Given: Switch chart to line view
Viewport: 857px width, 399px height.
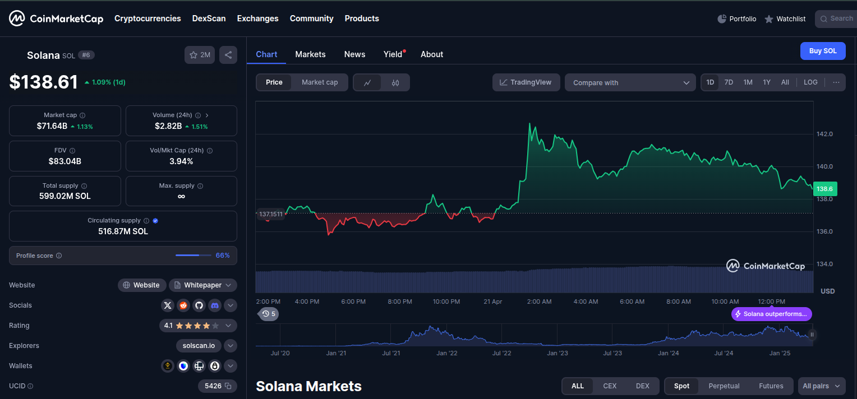Looking at the screenshot, I should tap(367, 82).
